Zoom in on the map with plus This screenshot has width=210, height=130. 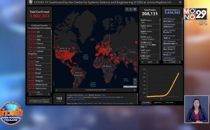pos(135,80)
